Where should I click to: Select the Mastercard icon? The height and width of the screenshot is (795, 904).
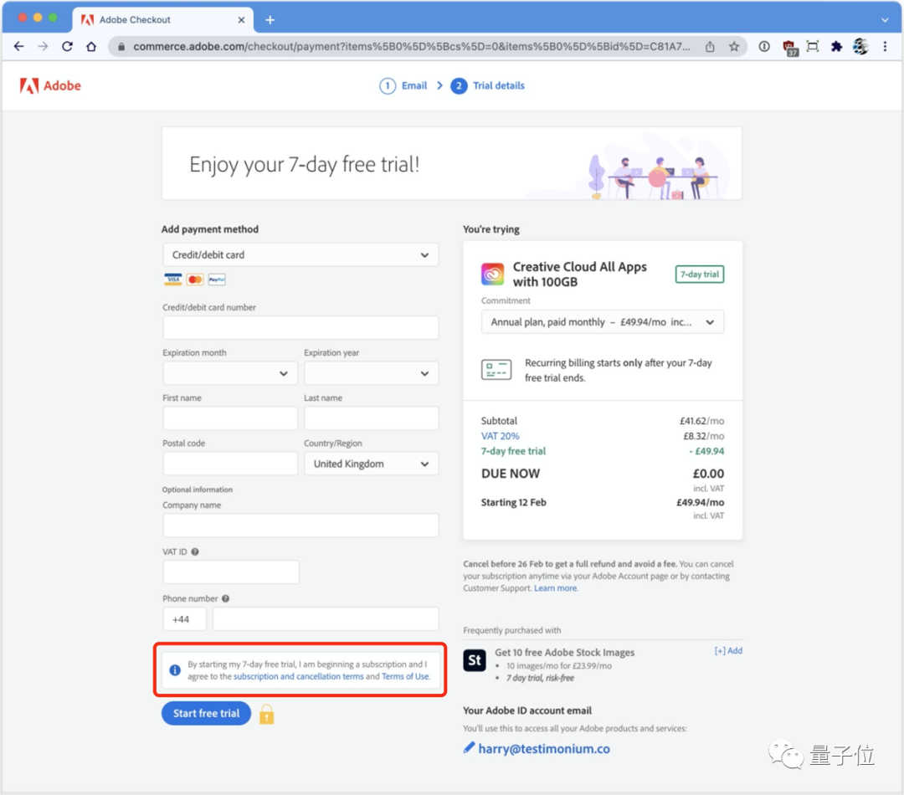point(194,279)
